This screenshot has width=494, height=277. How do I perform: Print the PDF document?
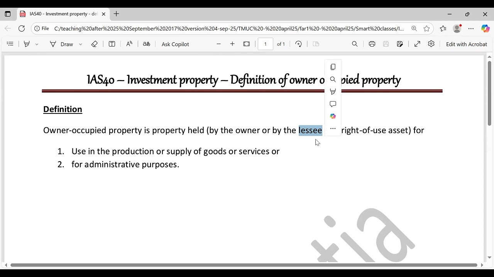pyautogui.click(x=372, y=44)
